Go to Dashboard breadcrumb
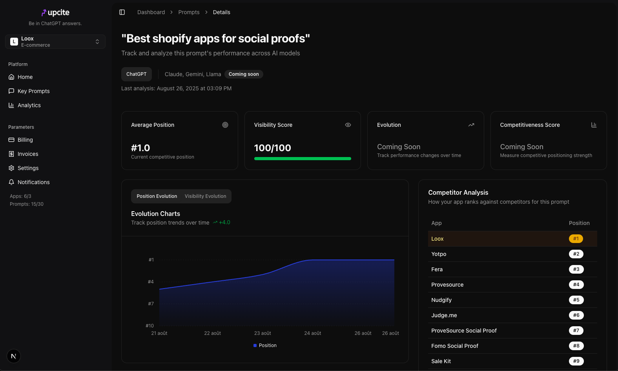This screenshot has height=371, width=618. coord(151,12)
